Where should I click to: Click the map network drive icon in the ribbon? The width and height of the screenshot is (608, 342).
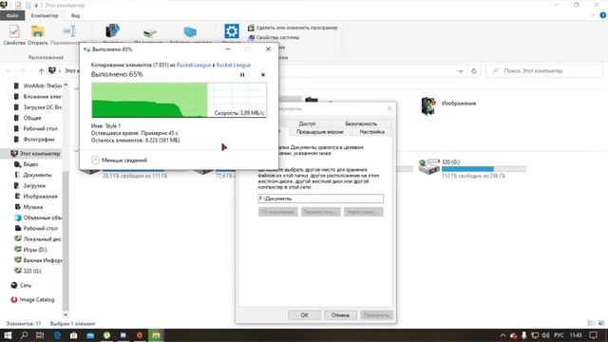[150, 32]
